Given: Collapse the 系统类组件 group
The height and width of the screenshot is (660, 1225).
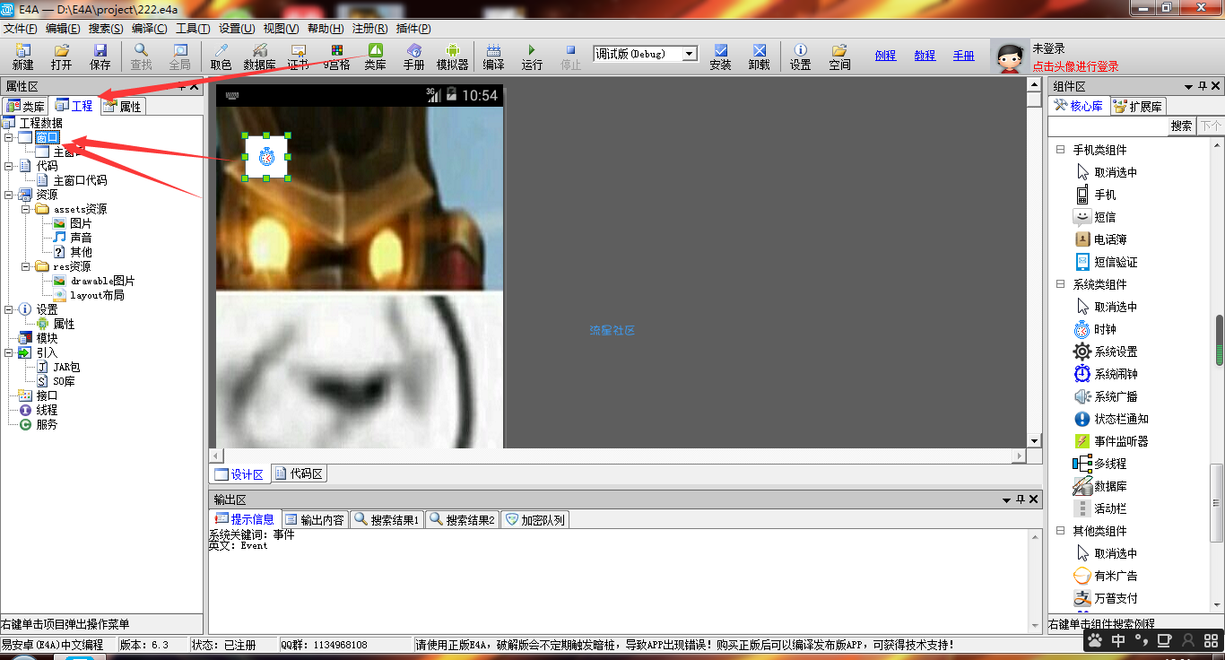Looking at the screenshot, I should 1060,284.
